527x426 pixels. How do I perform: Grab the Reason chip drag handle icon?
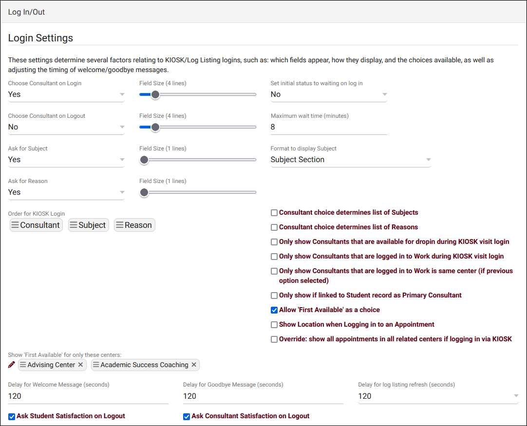click(119, 225)
